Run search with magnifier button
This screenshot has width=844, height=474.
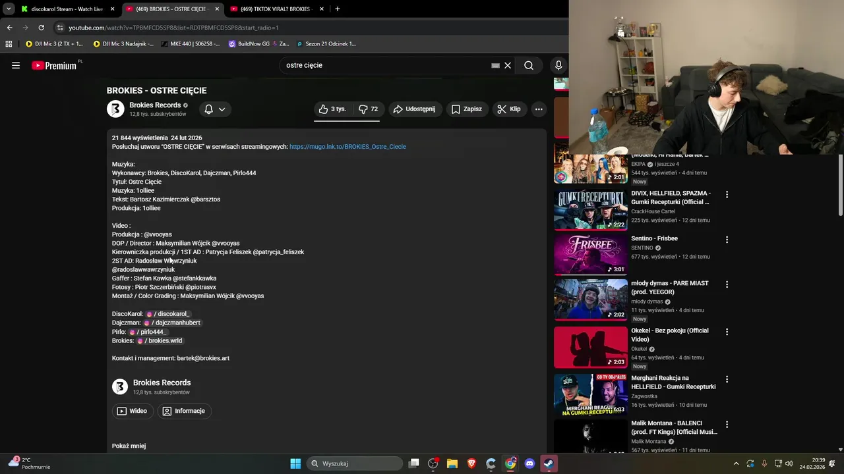529,65
